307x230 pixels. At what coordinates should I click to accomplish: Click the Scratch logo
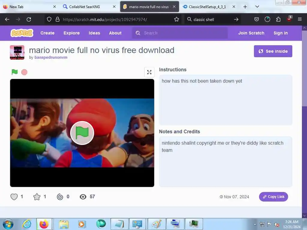tap(22, 33)
